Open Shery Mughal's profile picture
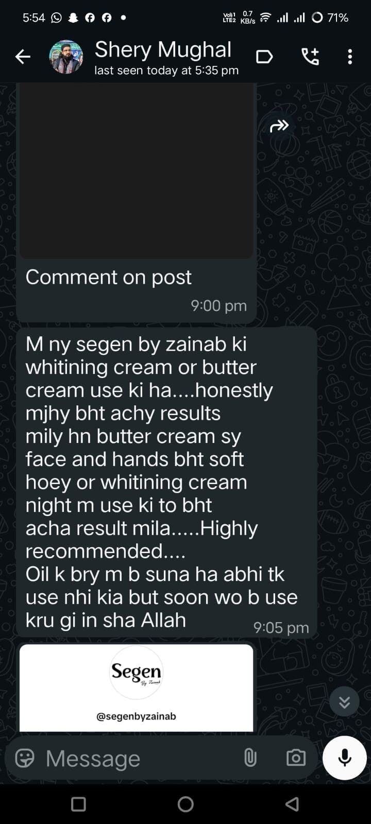This screenshot has width=371, height=824. [x=66, y=57]
